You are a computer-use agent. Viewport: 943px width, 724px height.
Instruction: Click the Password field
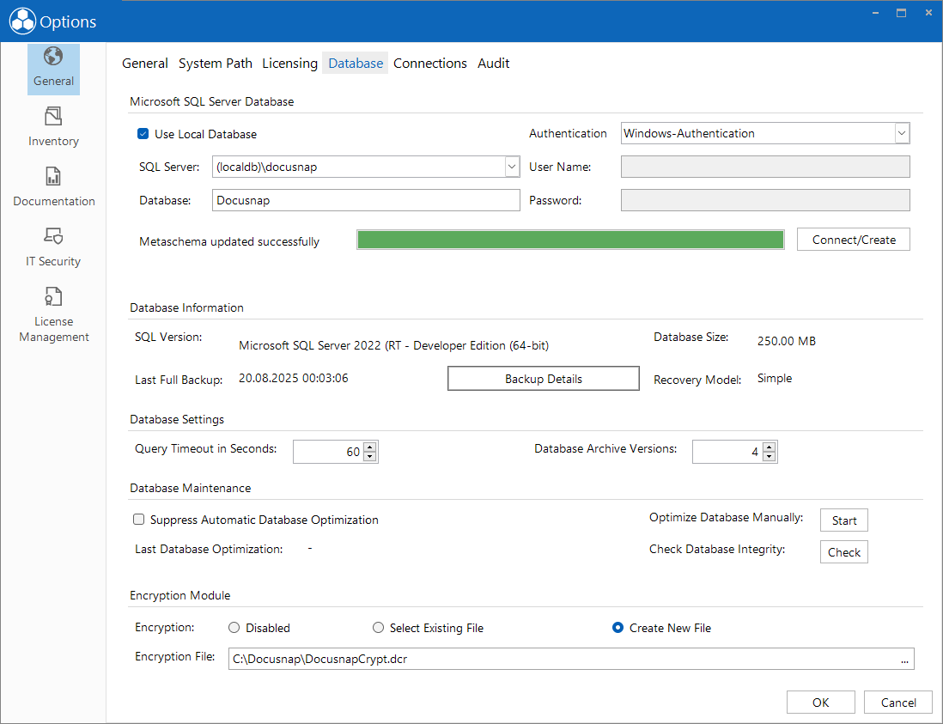[x=765, y=200]
